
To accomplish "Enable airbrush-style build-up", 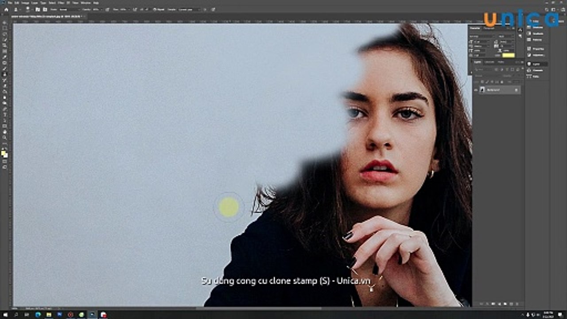I will coord(134,9).
